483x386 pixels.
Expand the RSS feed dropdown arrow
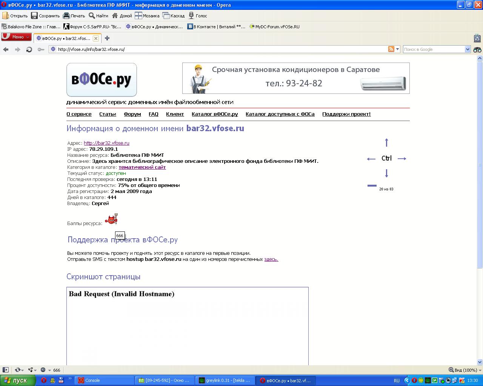coord(398,49)
